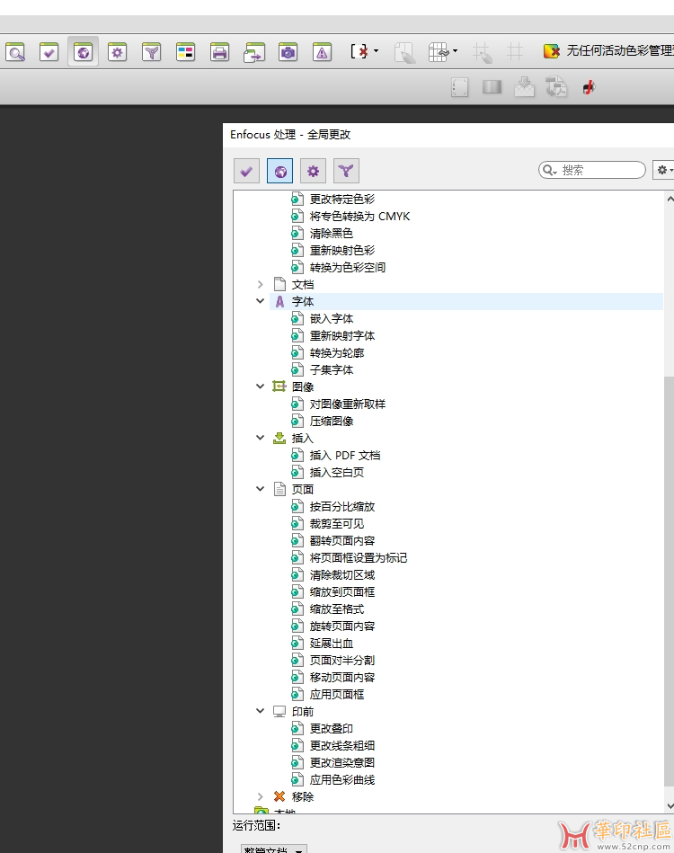Collapse the 字体 tree category
Screen dimensions: 674x853
260,301
